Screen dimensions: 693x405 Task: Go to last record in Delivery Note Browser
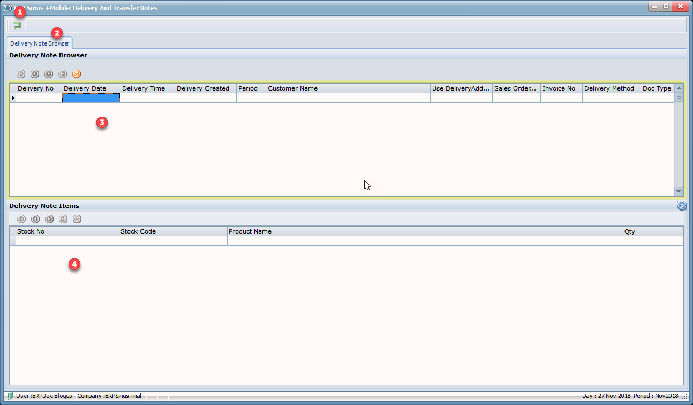coord(63,74)
